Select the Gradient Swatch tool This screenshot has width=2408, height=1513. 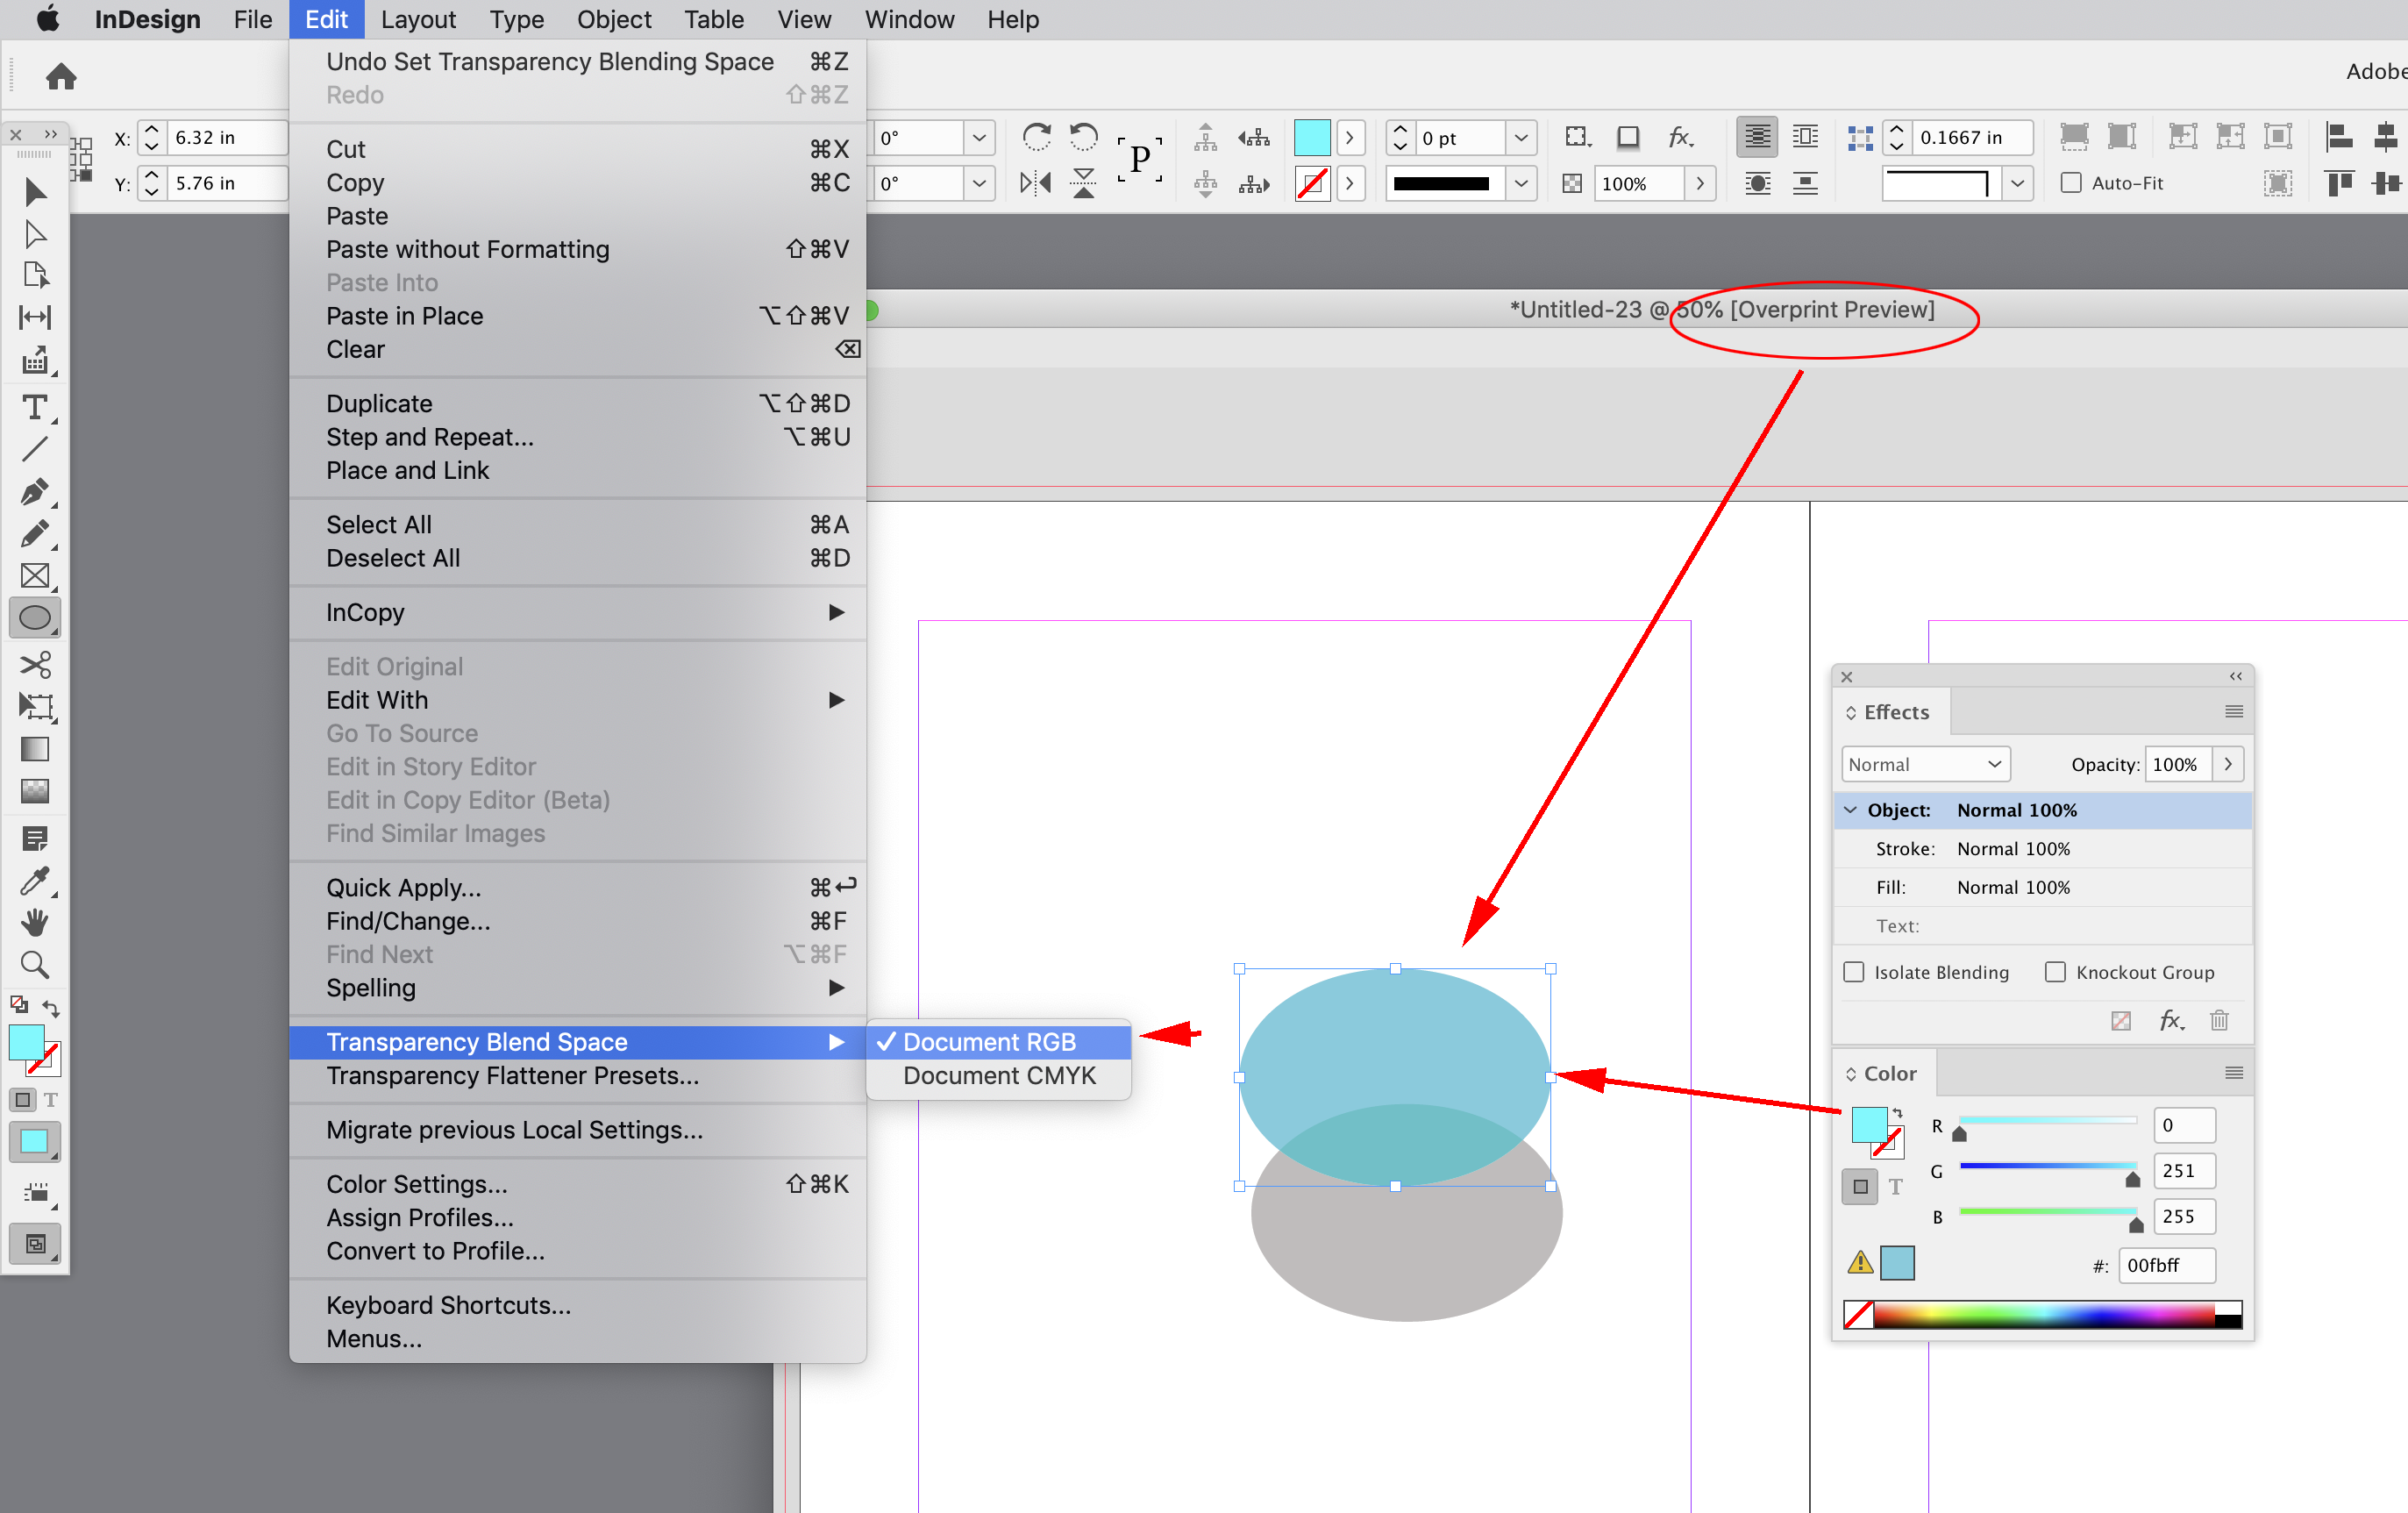35,749
